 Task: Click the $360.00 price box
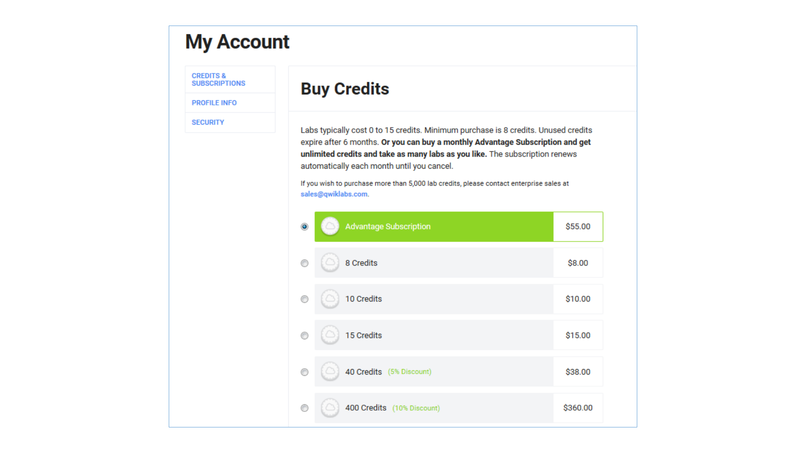[x=578, y=408]
